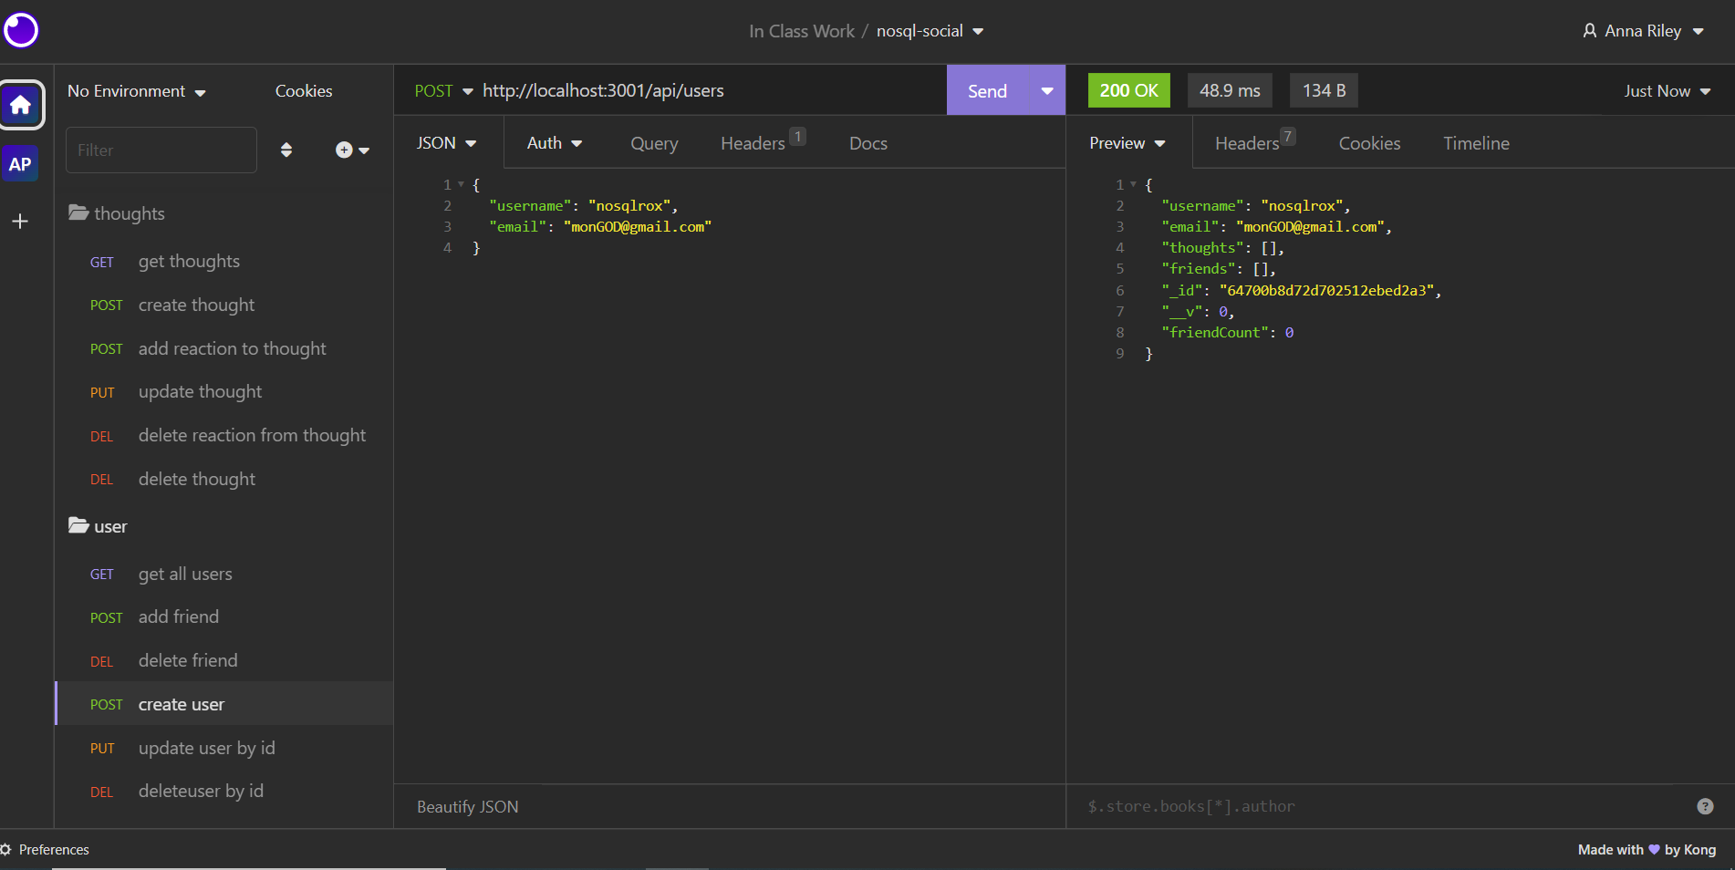The image size is (1735, 870).
Task: Switch to the Query tab
Action: click(653, 143)
